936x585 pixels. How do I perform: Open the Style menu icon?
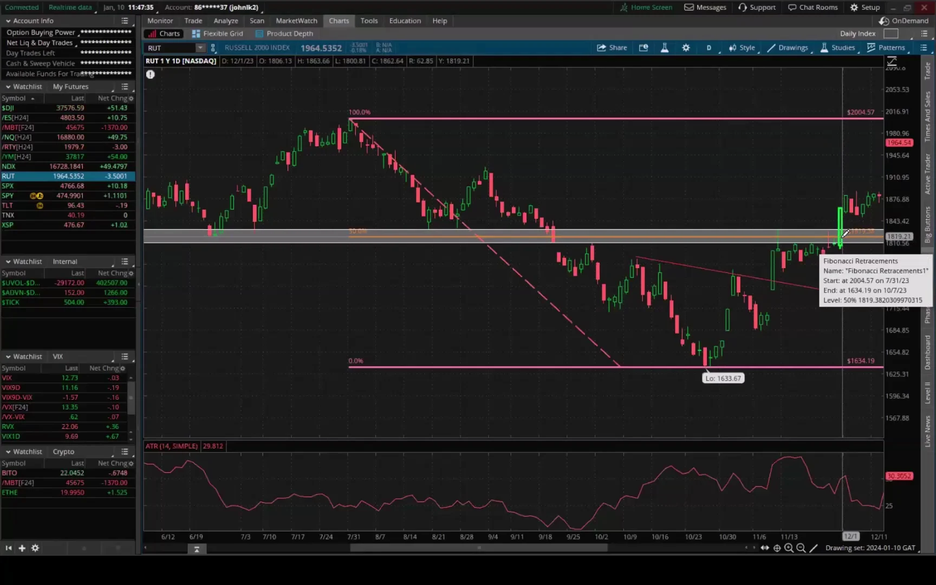(742, 48)
